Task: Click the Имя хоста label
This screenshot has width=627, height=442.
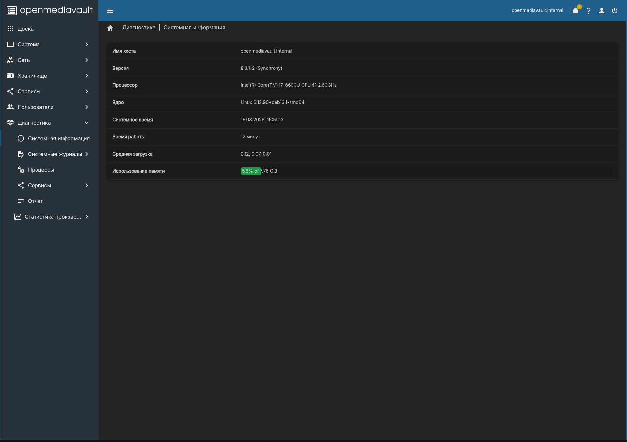Action: tap(124, 51)
